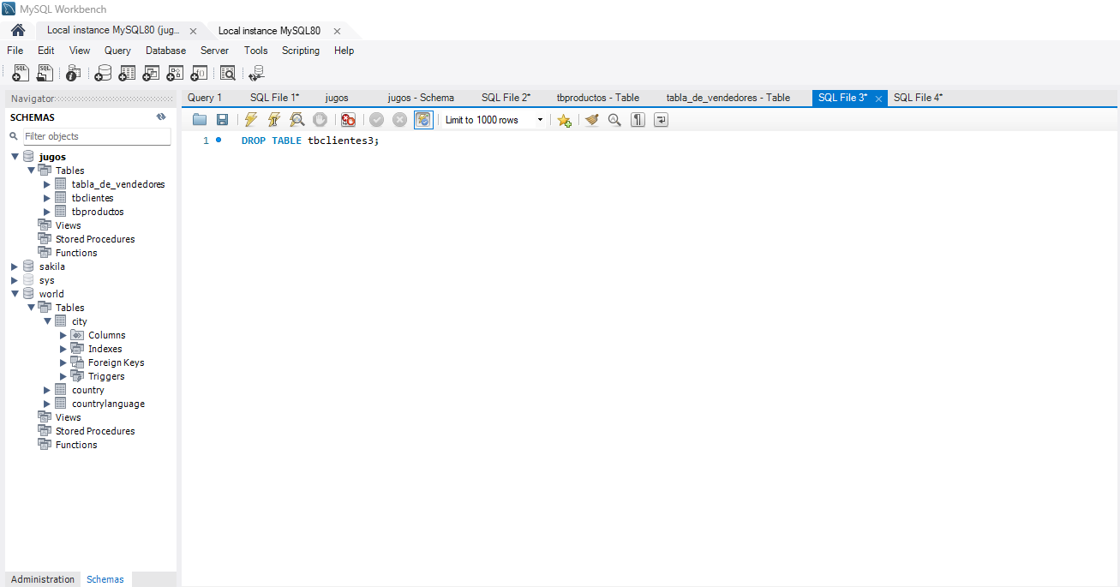Image resolution: width=1120 pixels, height=587 pixels.
Task: Click the rollback transaction X icon
Action: [399, 120]
